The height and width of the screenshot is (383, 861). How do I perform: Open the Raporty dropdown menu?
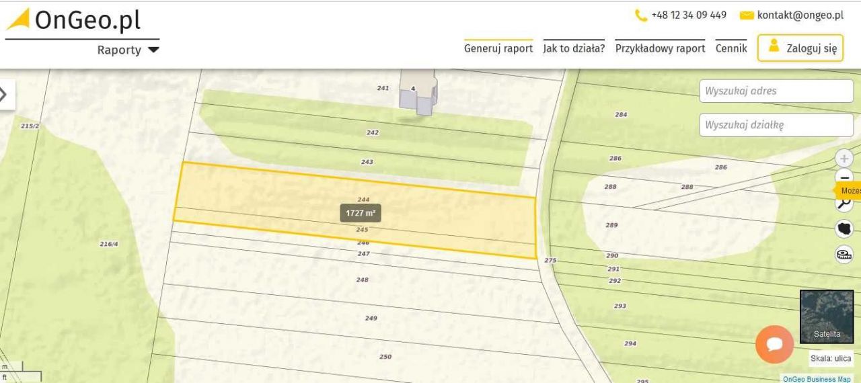(128, 50)
